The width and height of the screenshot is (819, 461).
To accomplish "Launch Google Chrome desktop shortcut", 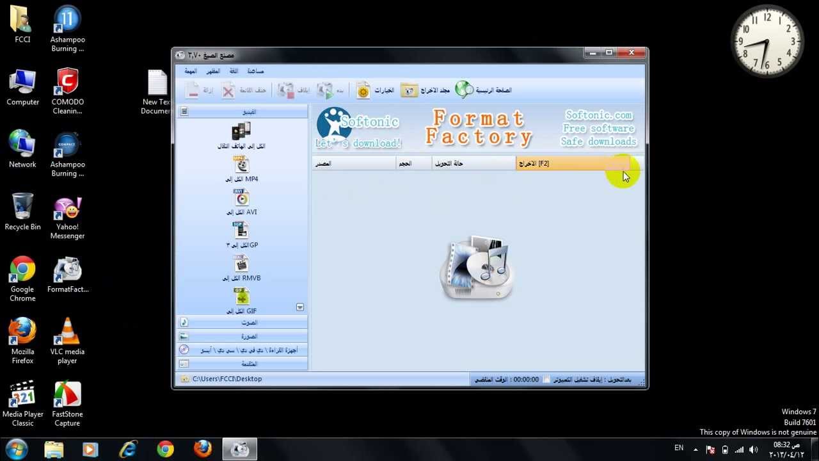I will click(22, 279).
